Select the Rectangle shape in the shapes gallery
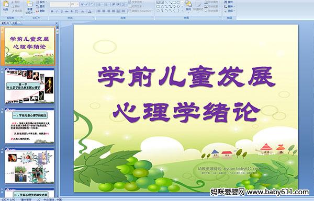Viewport: 314px width, 201px height. pos(174,3)
